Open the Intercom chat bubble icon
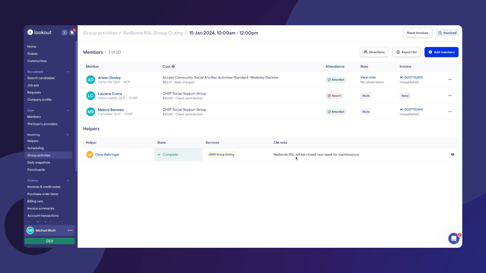This screenshot has width=486, height=273. pos(454,238)
